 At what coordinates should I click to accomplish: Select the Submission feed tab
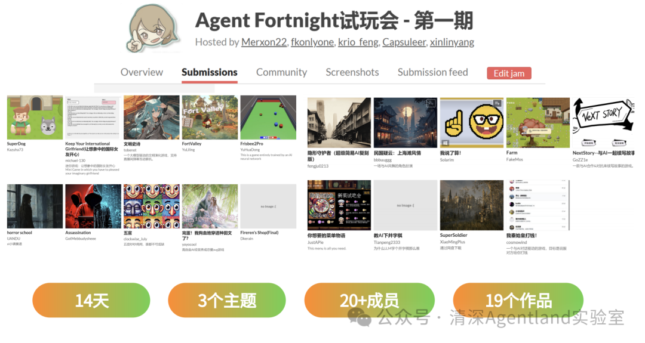432,72
